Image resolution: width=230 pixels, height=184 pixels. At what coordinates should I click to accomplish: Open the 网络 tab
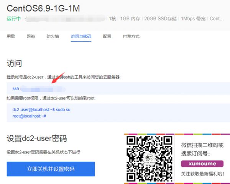tap(31, 36)
